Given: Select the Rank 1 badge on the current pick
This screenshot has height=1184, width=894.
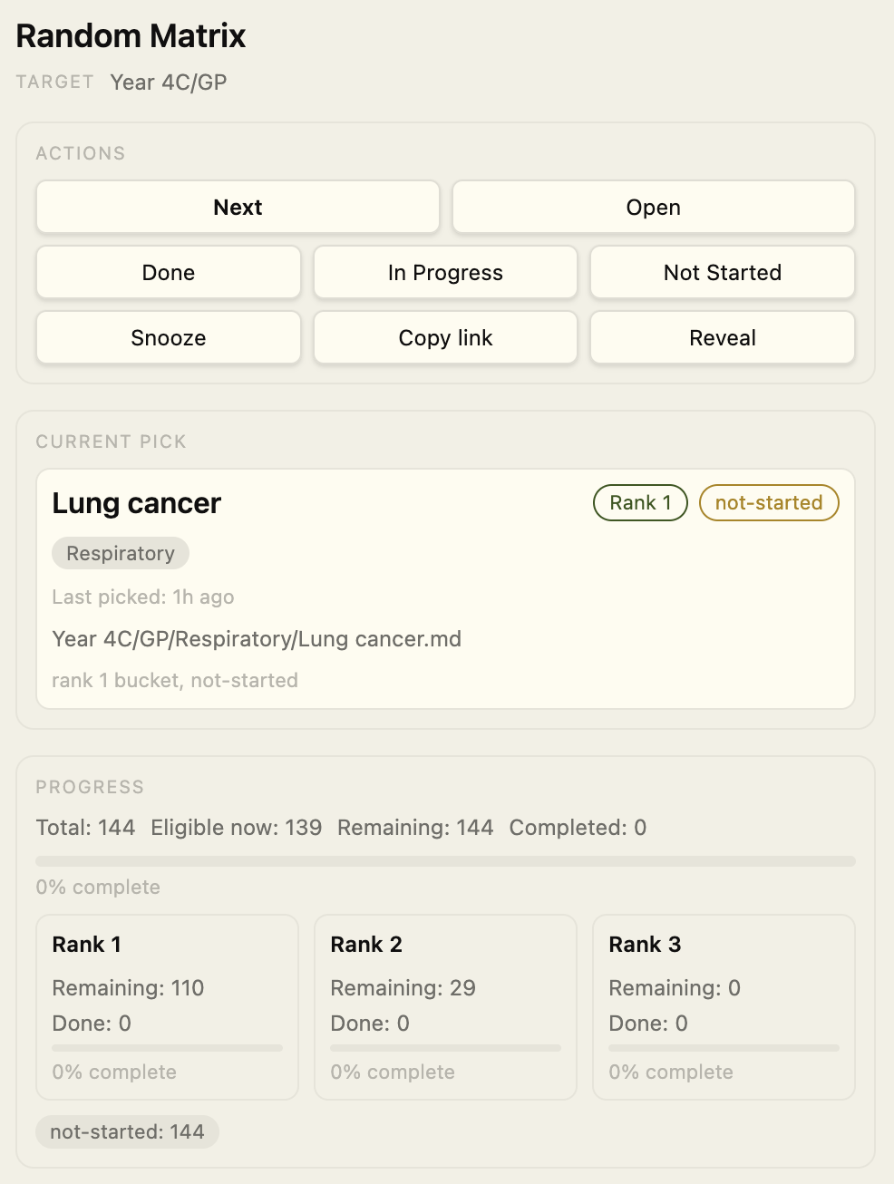Looking at the screenshot, I should pyautogui.click(x=639, y=502).
